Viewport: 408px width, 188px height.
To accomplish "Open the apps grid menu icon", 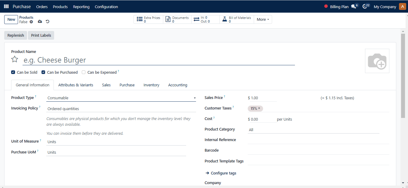I will [6, 6].
